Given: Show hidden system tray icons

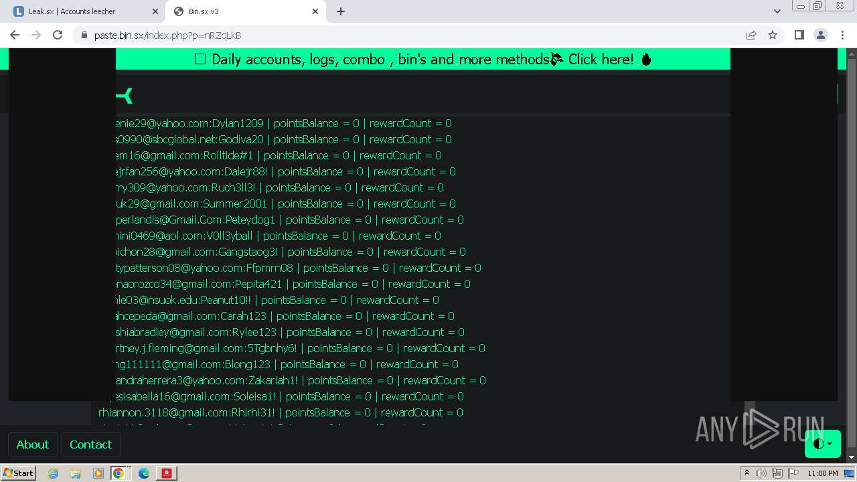Looking at the screenshot, I should [x=747, y=473].
